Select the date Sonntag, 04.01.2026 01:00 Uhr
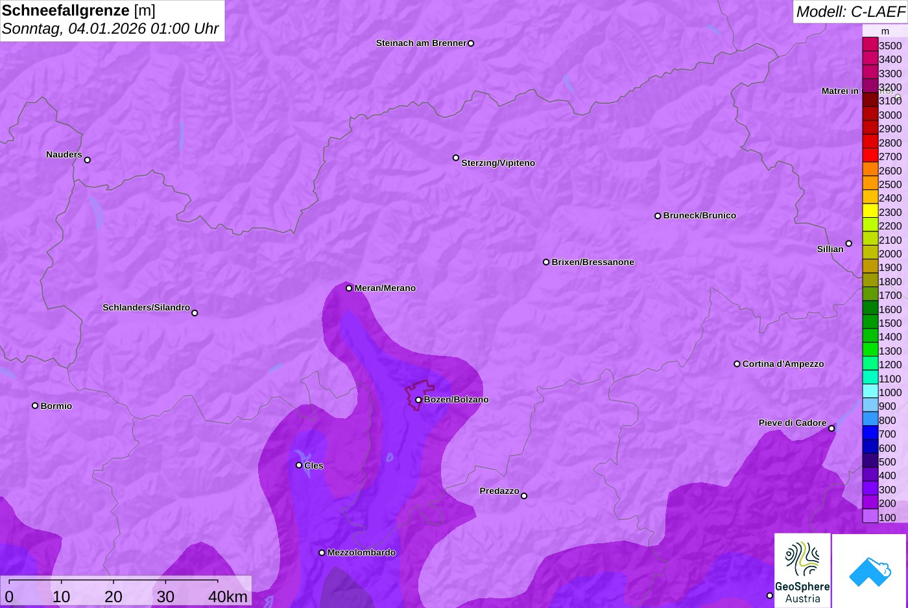 pyautogui.click(x=110, y=29)
